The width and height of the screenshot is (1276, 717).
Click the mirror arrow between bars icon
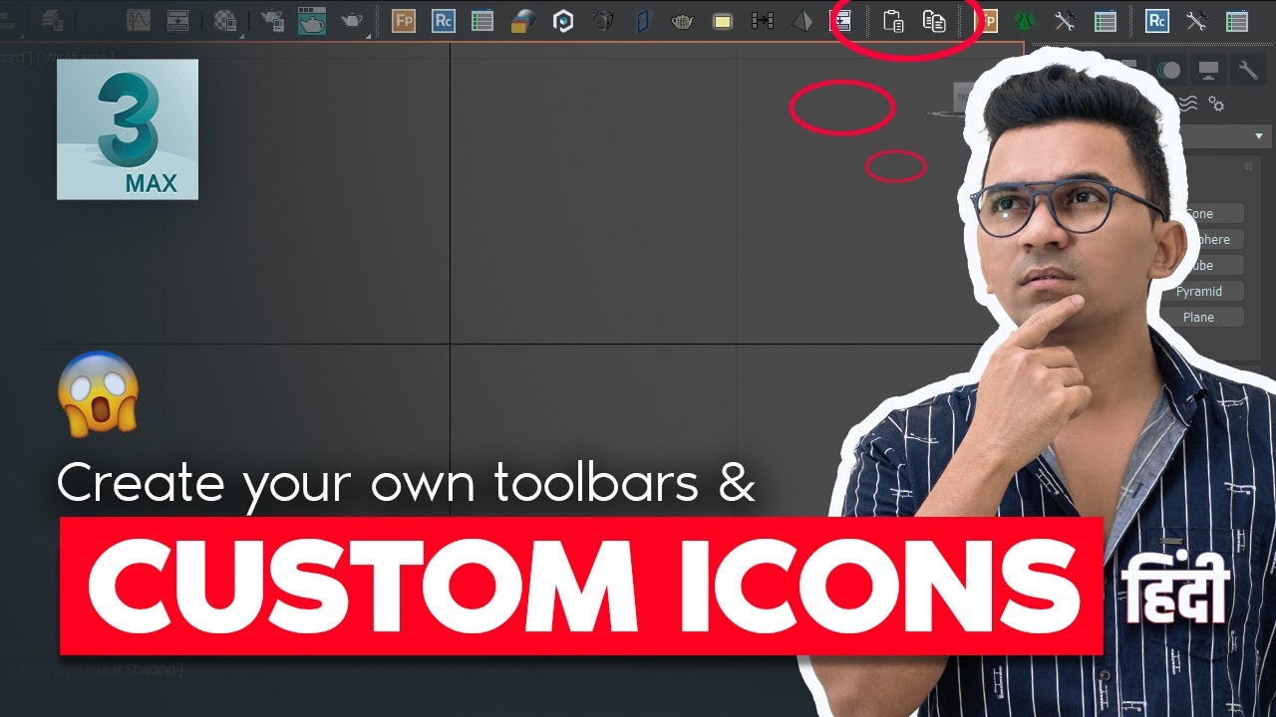tap(763, 20)
